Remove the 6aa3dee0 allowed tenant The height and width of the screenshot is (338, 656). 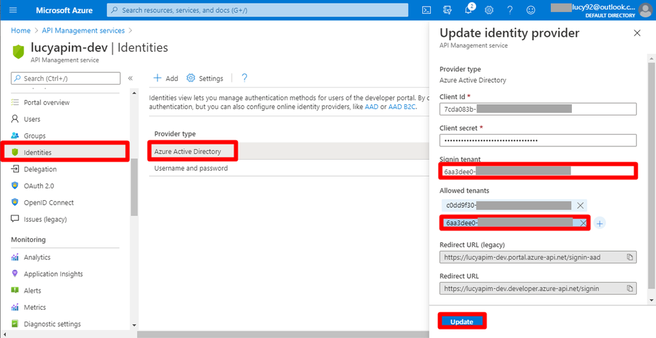point(583,223)
